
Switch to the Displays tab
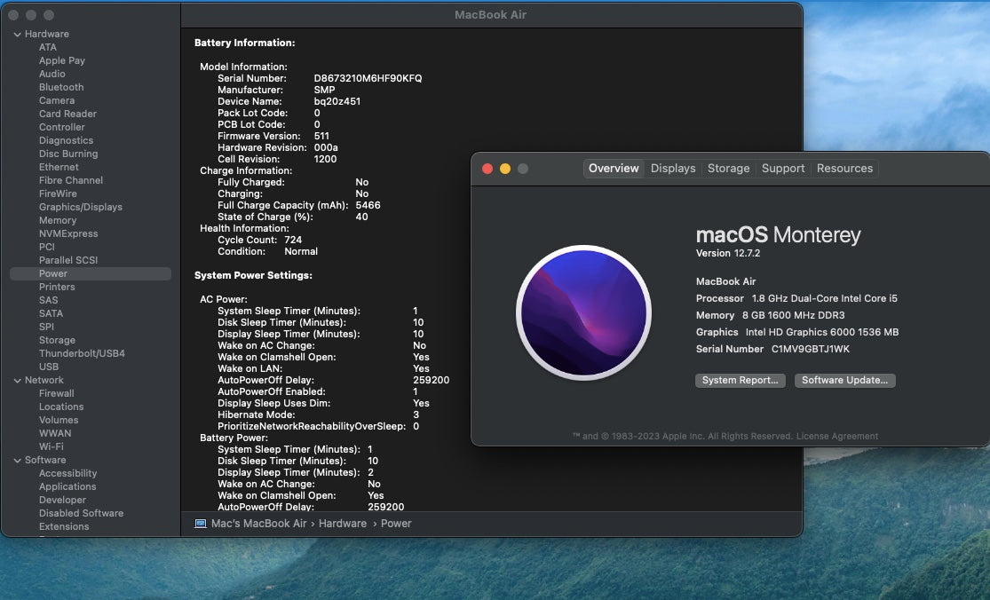pos(673,169)
